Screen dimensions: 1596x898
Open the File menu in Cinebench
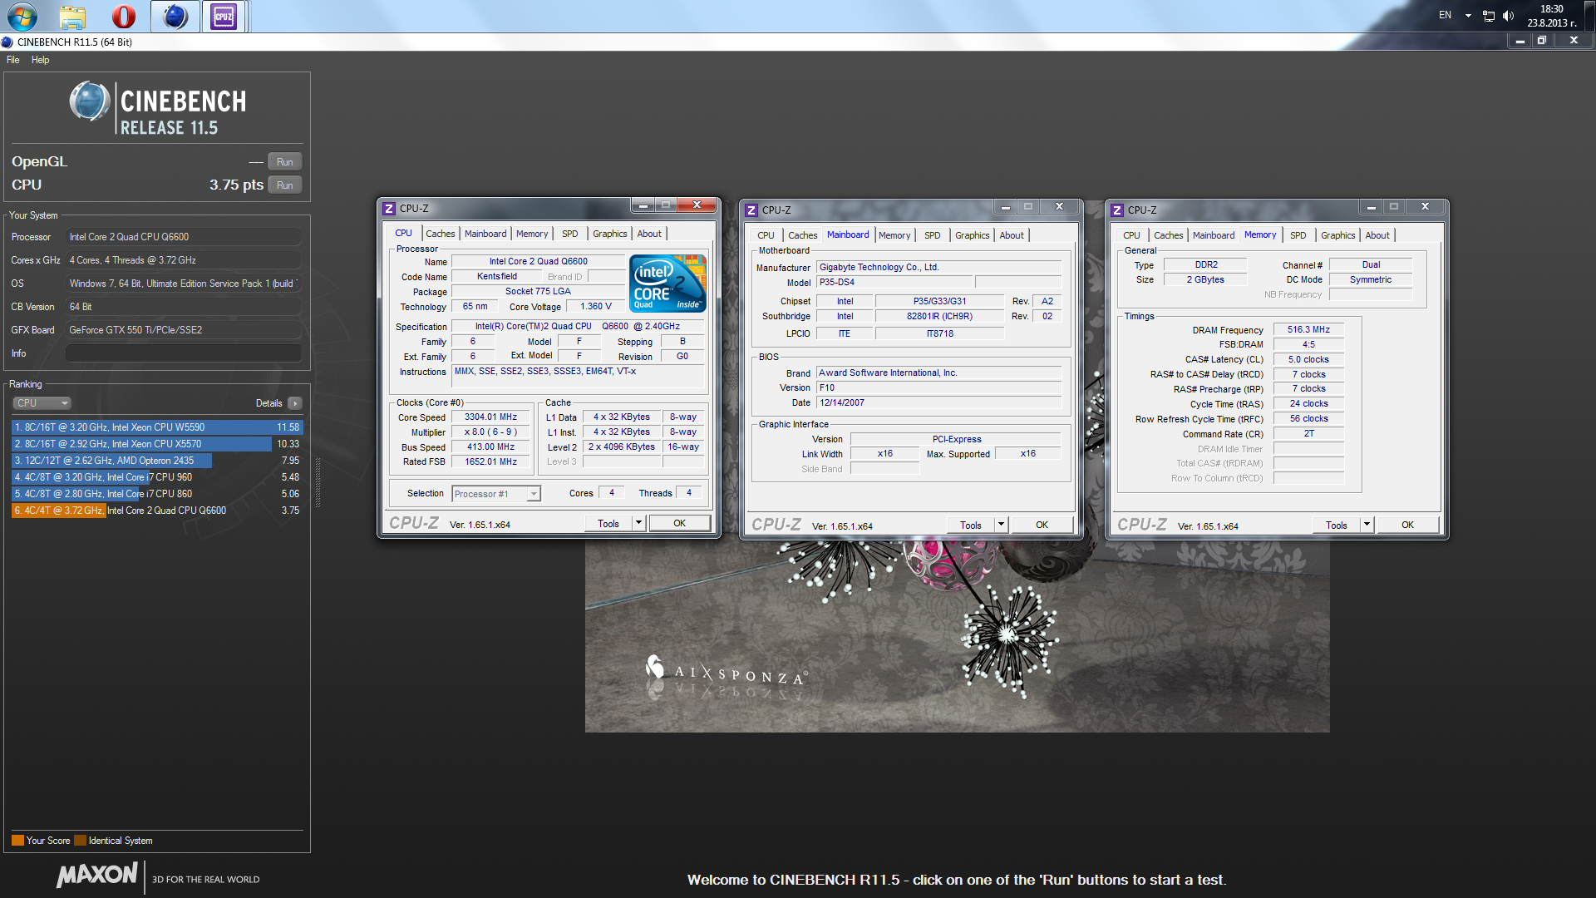coord(13,60)
